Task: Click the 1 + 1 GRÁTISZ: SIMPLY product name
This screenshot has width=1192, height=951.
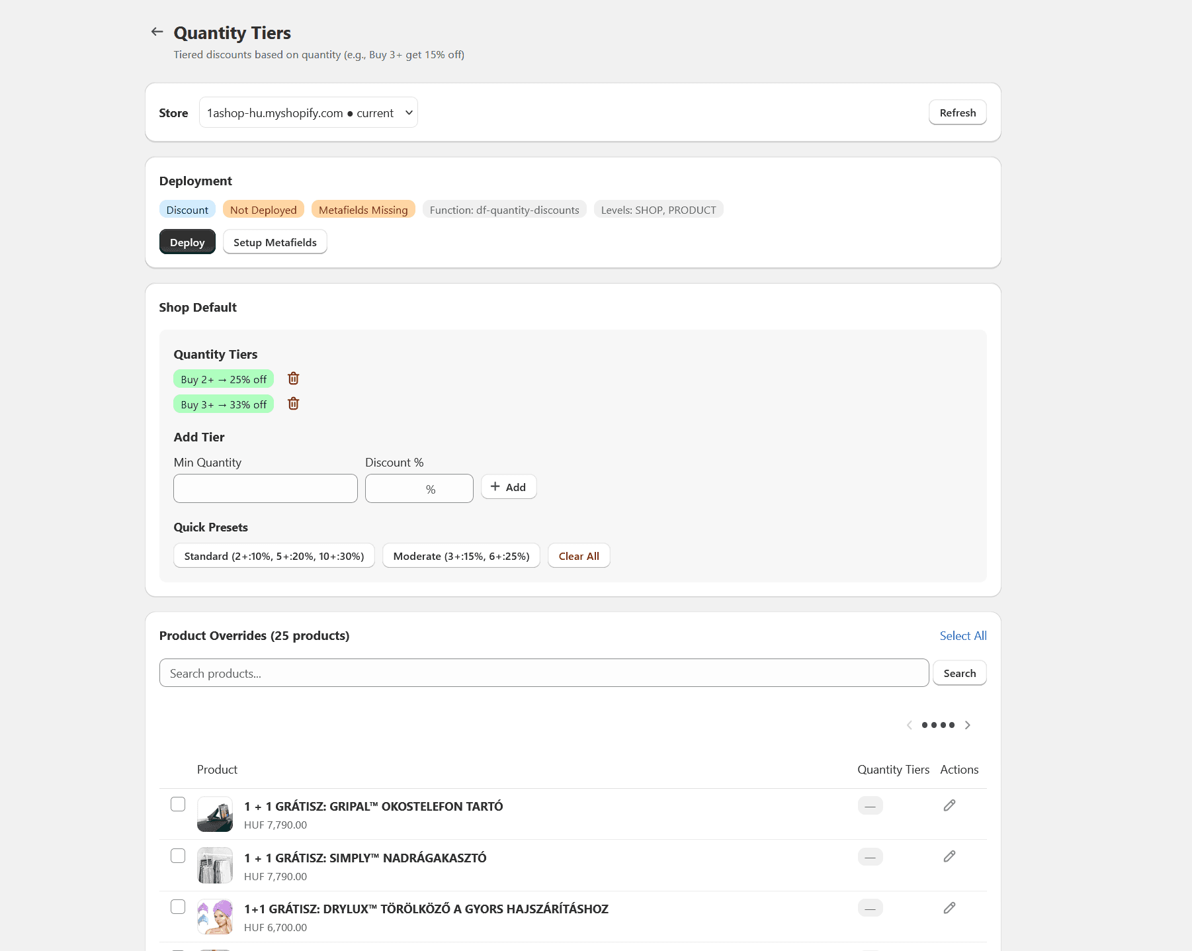Action: coord(365,858)
